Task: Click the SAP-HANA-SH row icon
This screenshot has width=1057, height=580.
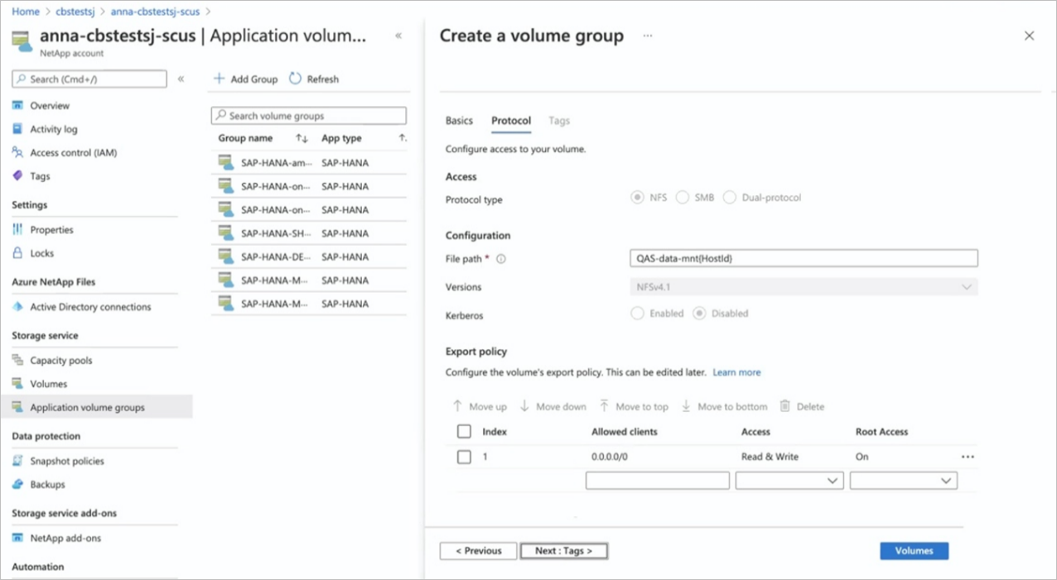Action: coord(225,233)
